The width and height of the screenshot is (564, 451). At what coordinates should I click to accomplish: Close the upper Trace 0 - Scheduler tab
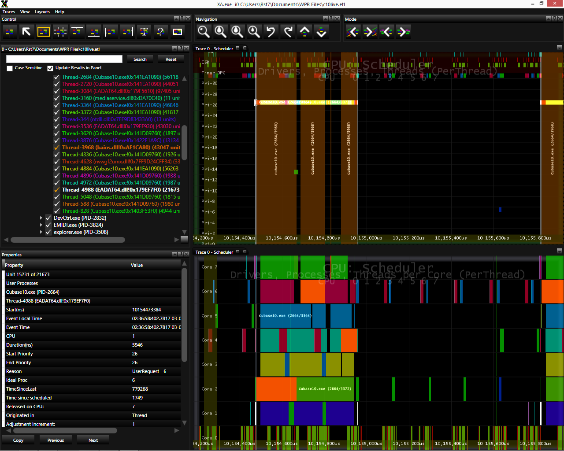pyautogui.click(x=245, y=48)
